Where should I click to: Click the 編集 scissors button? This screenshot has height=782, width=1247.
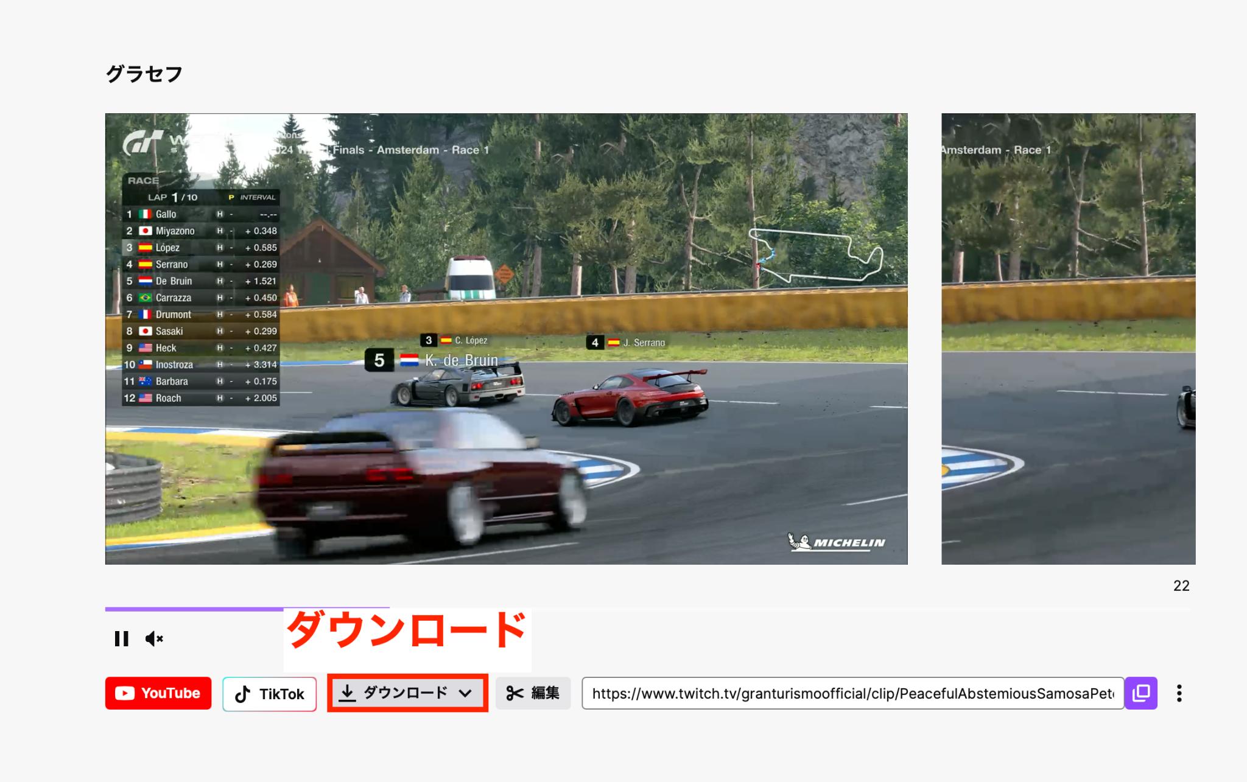coord(533,693)
